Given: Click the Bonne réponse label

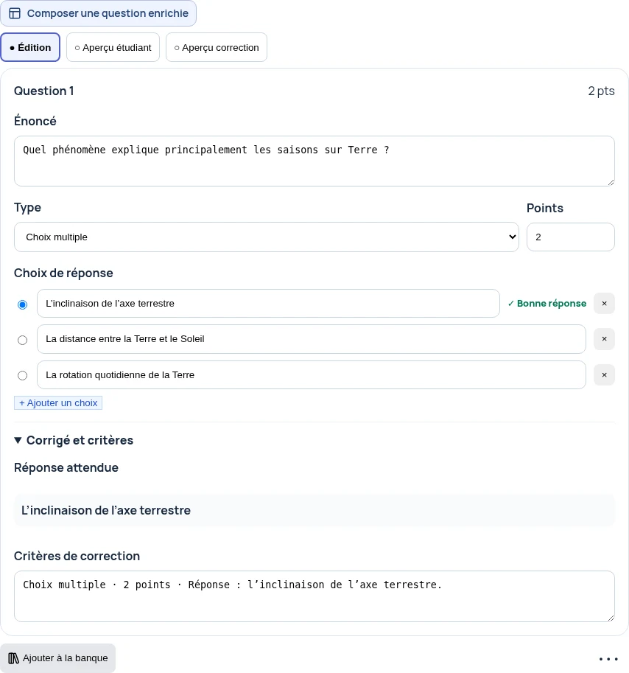Looking at the screenshot, I should (547, 304).
